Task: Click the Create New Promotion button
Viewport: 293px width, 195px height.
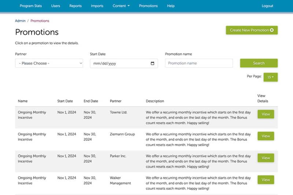Action: (x=252, y=30)
